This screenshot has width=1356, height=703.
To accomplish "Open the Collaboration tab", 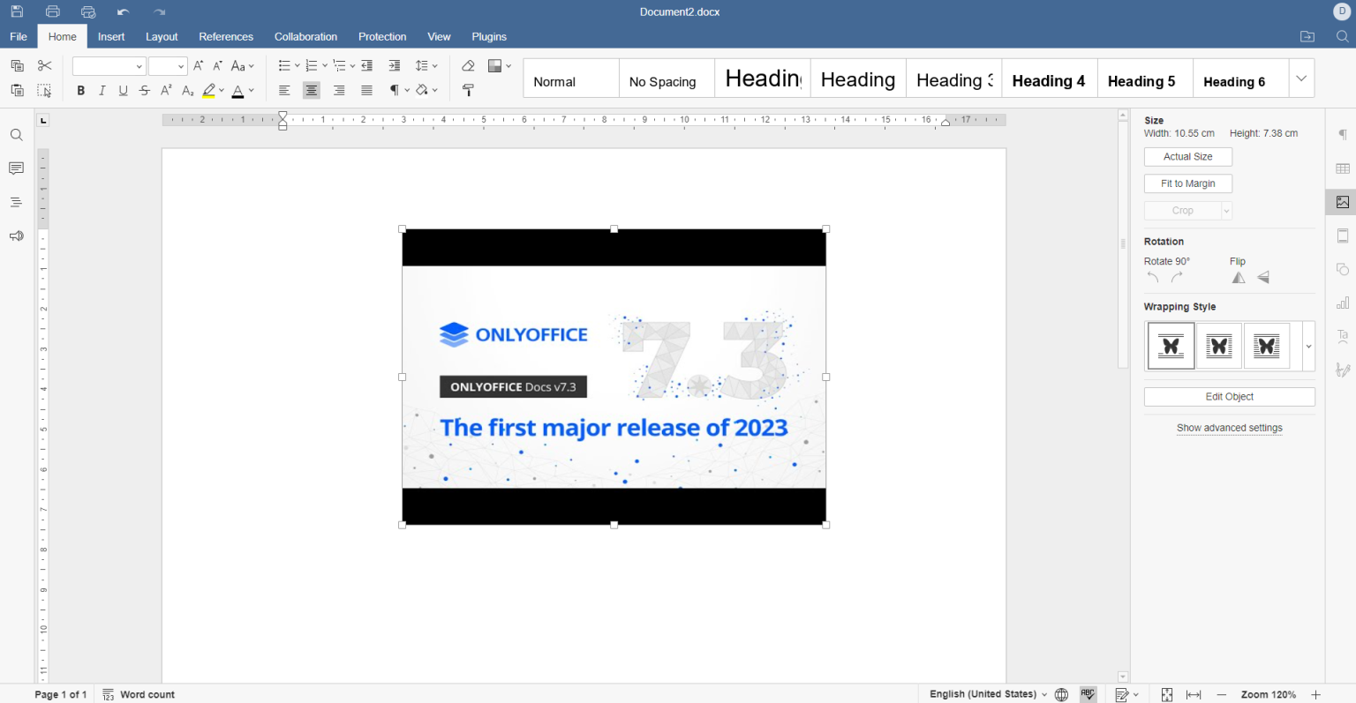I will pyautogui.click(x=305, y=36).
